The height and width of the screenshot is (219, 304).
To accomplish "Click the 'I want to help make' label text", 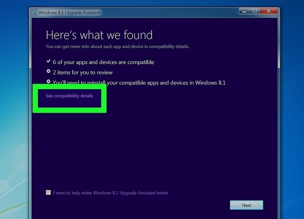I will tap(110, 193).
